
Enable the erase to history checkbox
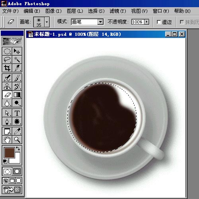tap(182, 22)
